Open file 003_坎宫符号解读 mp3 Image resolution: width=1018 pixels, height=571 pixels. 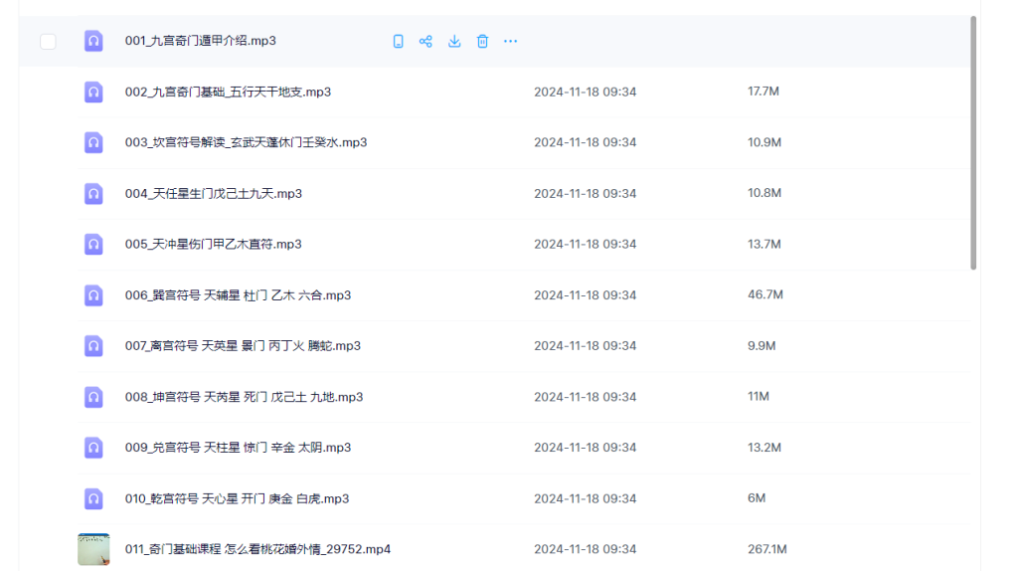click(x=246, y=142)
